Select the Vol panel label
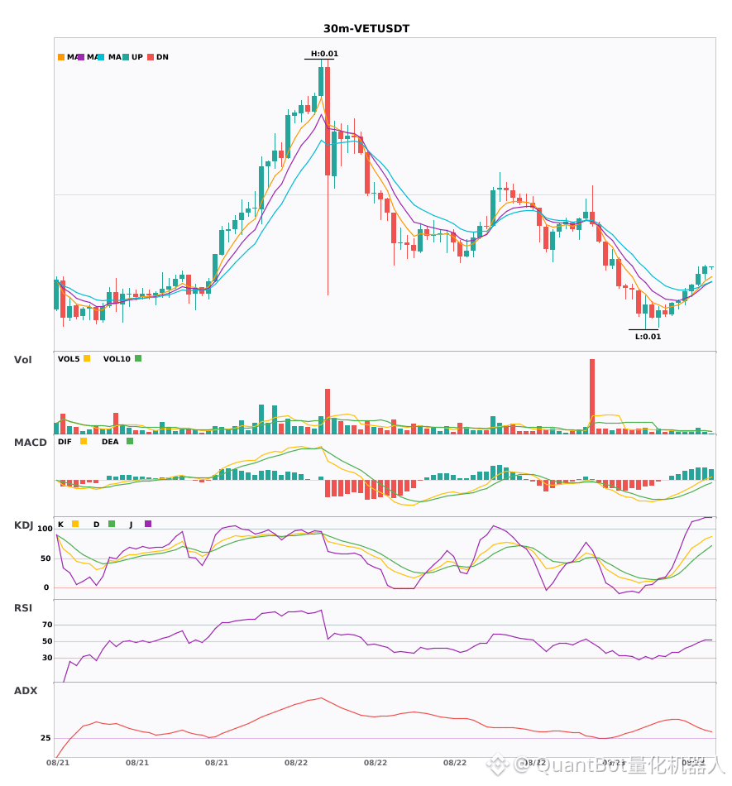Image resolution: width=732 pixels, height=786 pixels. click(22, 360)
